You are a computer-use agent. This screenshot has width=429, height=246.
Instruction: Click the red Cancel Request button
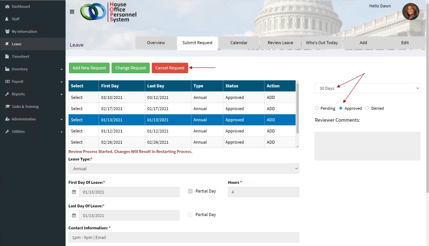coord(170,68)
